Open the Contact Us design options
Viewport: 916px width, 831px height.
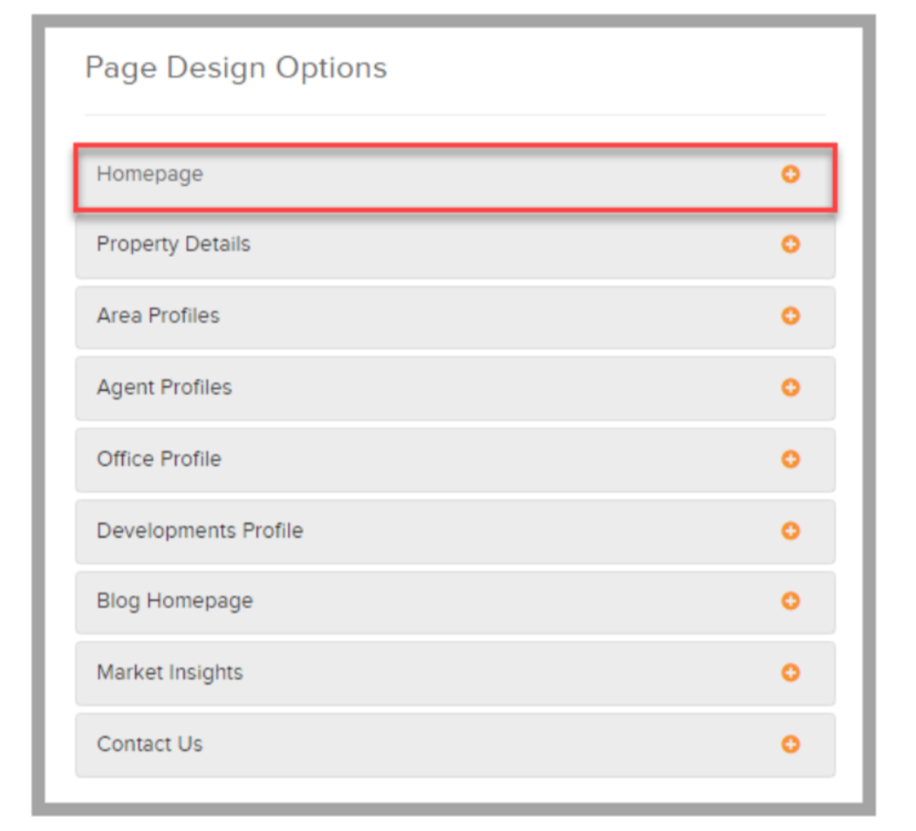[x=455, y=745]
